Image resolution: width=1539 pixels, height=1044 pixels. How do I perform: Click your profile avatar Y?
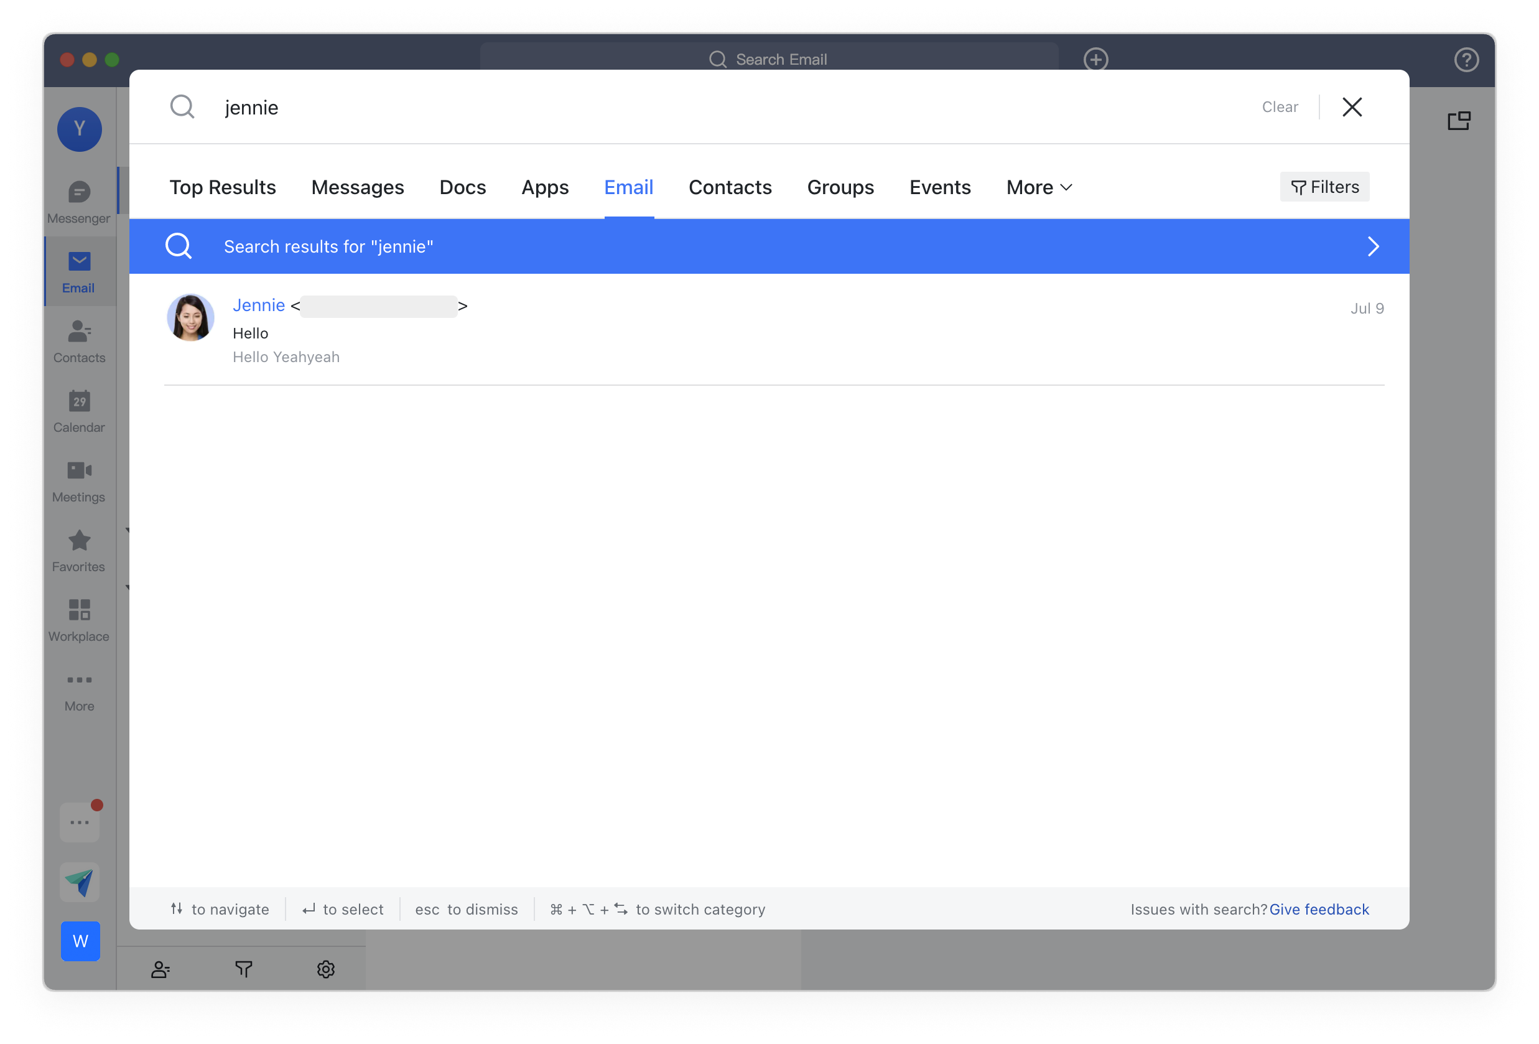tap(79, 129)
